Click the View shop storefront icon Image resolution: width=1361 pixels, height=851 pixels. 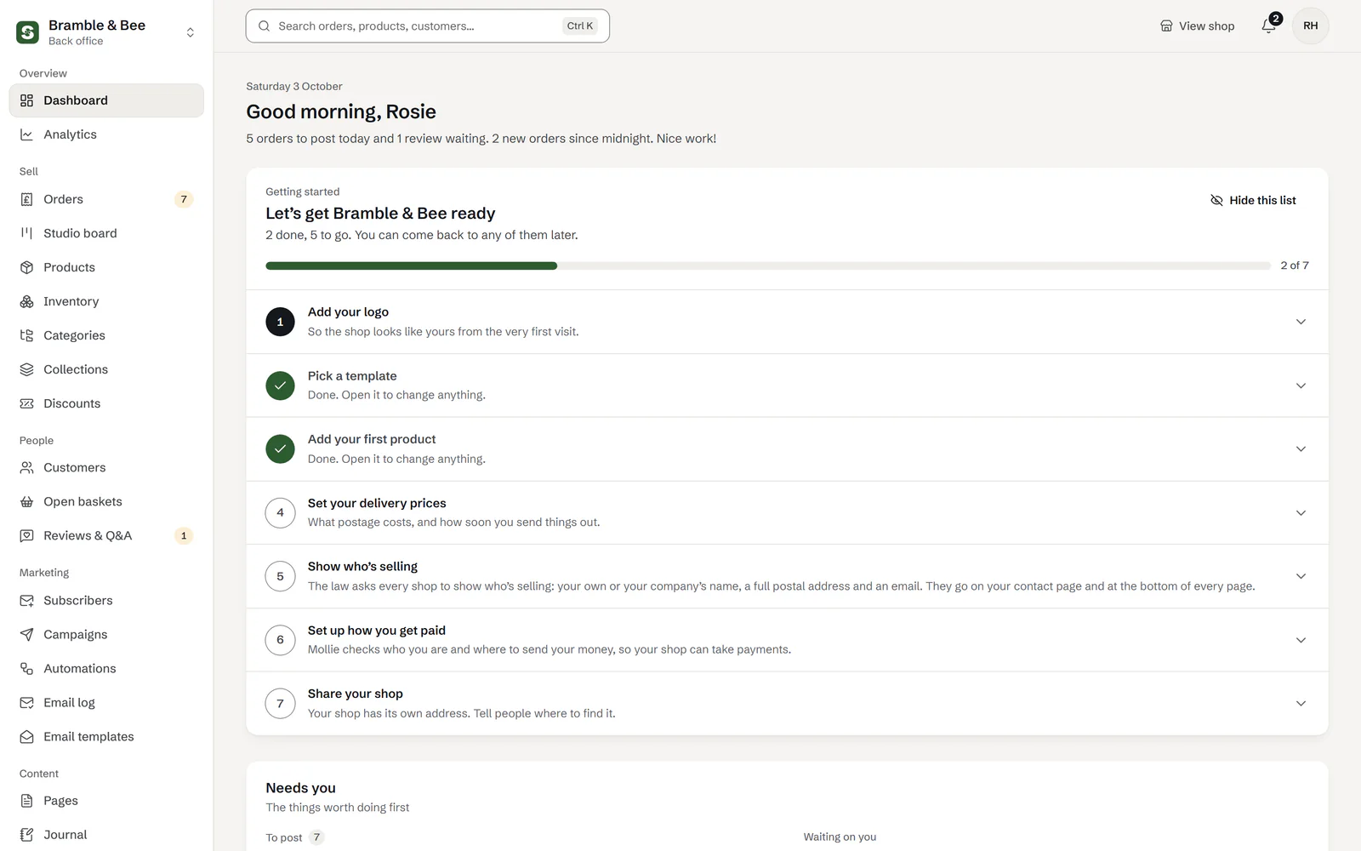1166,26
